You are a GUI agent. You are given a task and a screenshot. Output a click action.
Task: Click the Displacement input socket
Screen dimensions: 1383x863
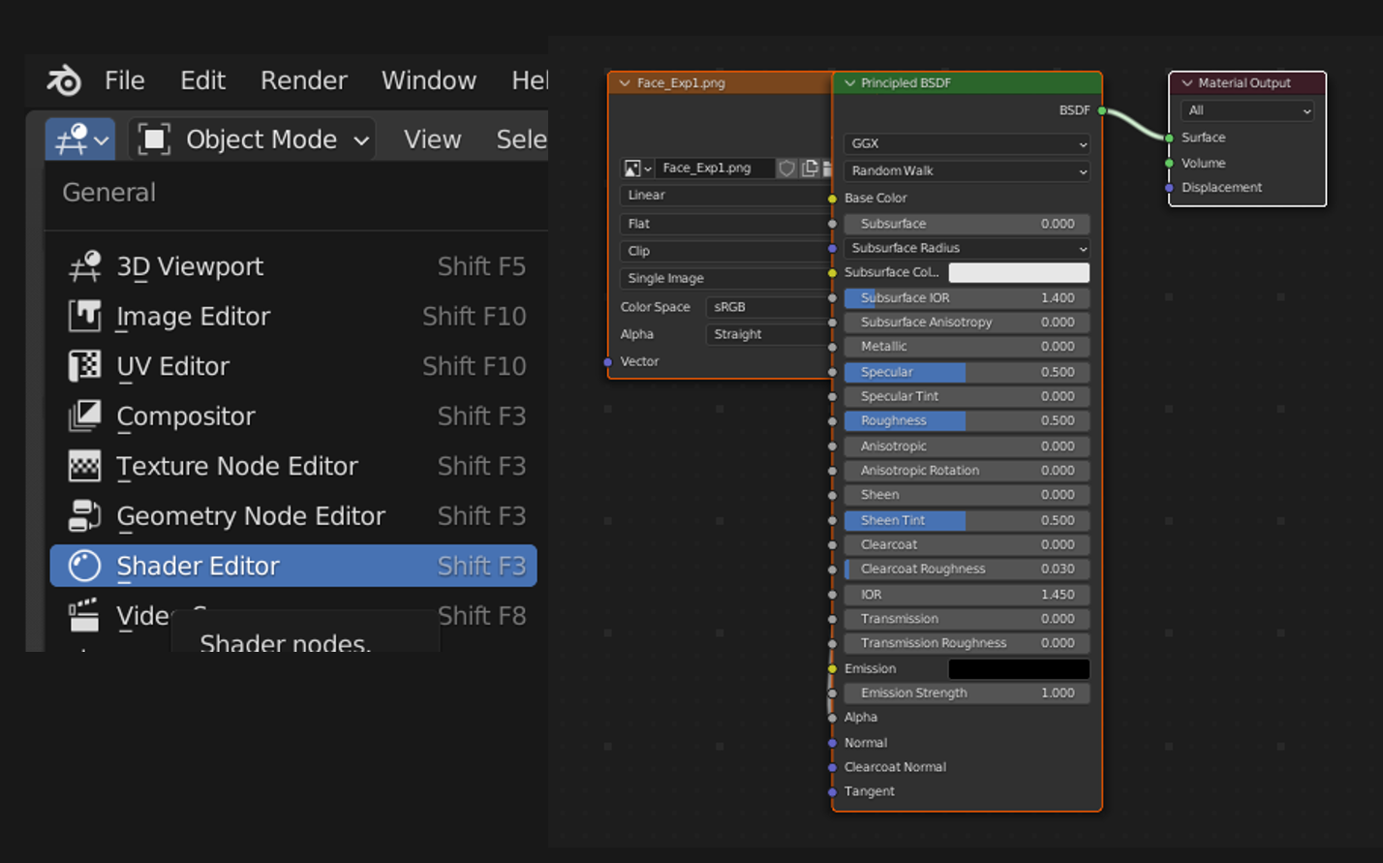1169,188
